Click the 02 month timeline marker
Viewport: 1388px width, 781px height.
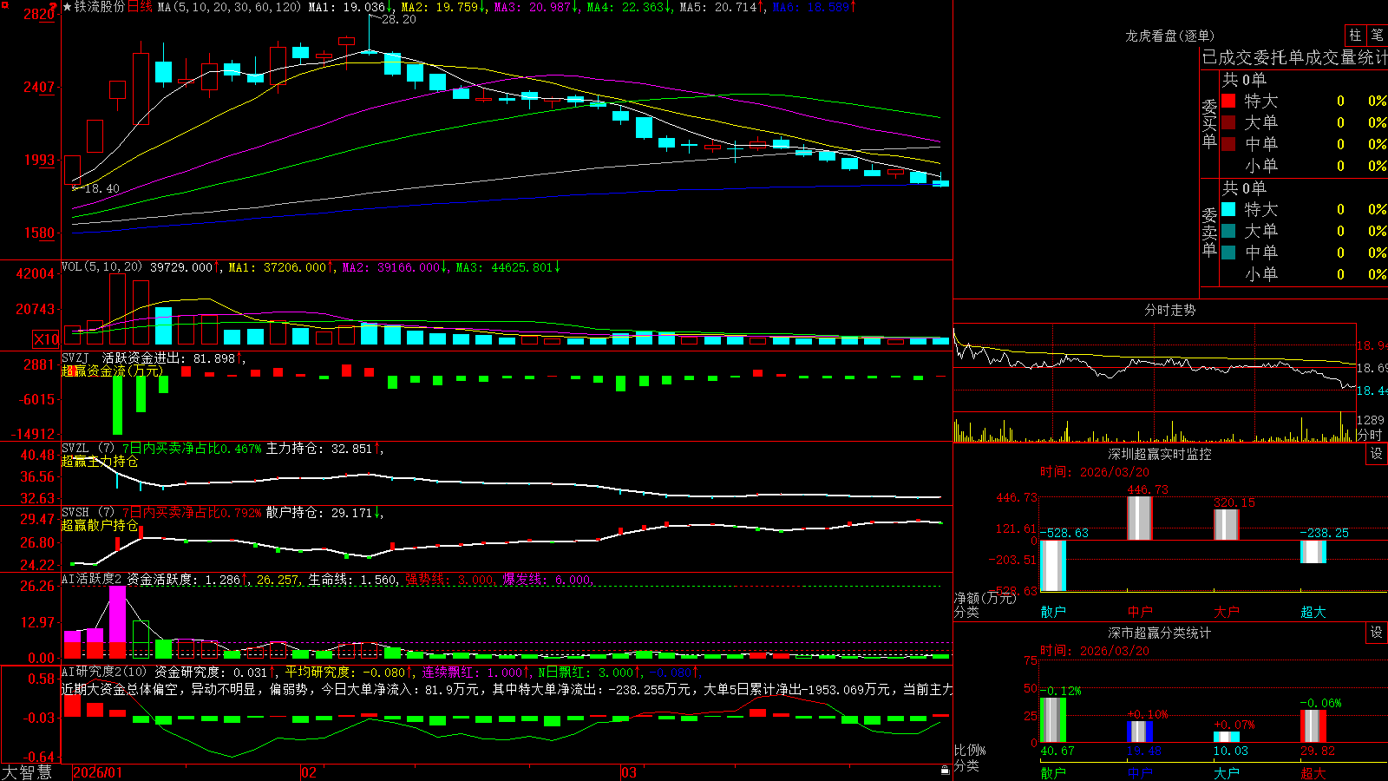click(308, 772)
